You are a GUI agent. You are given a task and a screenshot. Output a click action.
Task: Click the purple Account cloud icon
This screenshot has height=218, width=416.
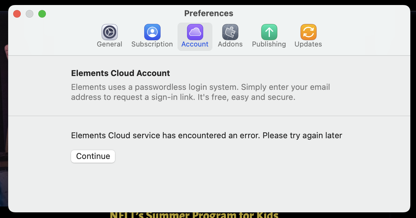(x=195, y=32)
